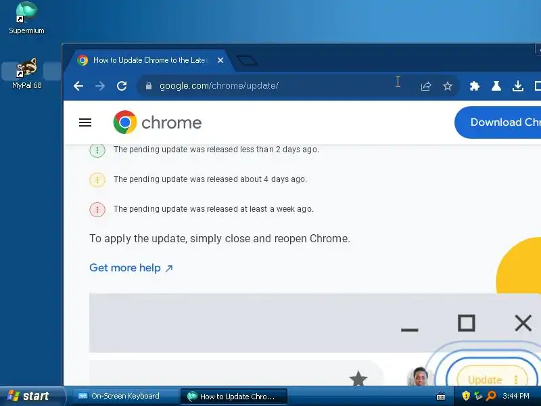Click the Windows start button
The image size is (541, 406).
[31, 396]
